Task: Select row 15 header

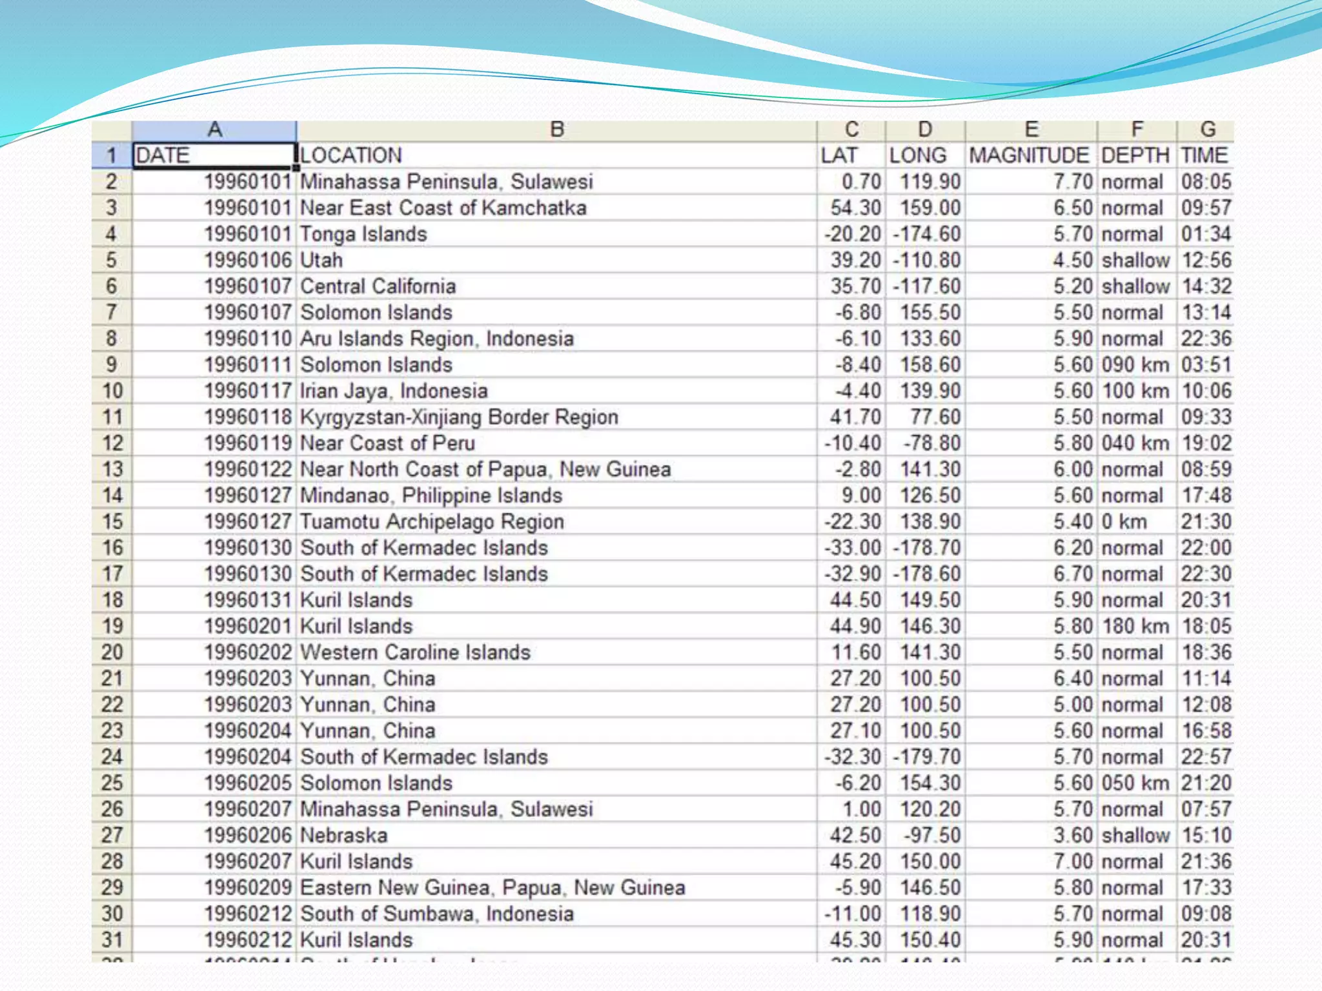Action: [x=112, y=521]
